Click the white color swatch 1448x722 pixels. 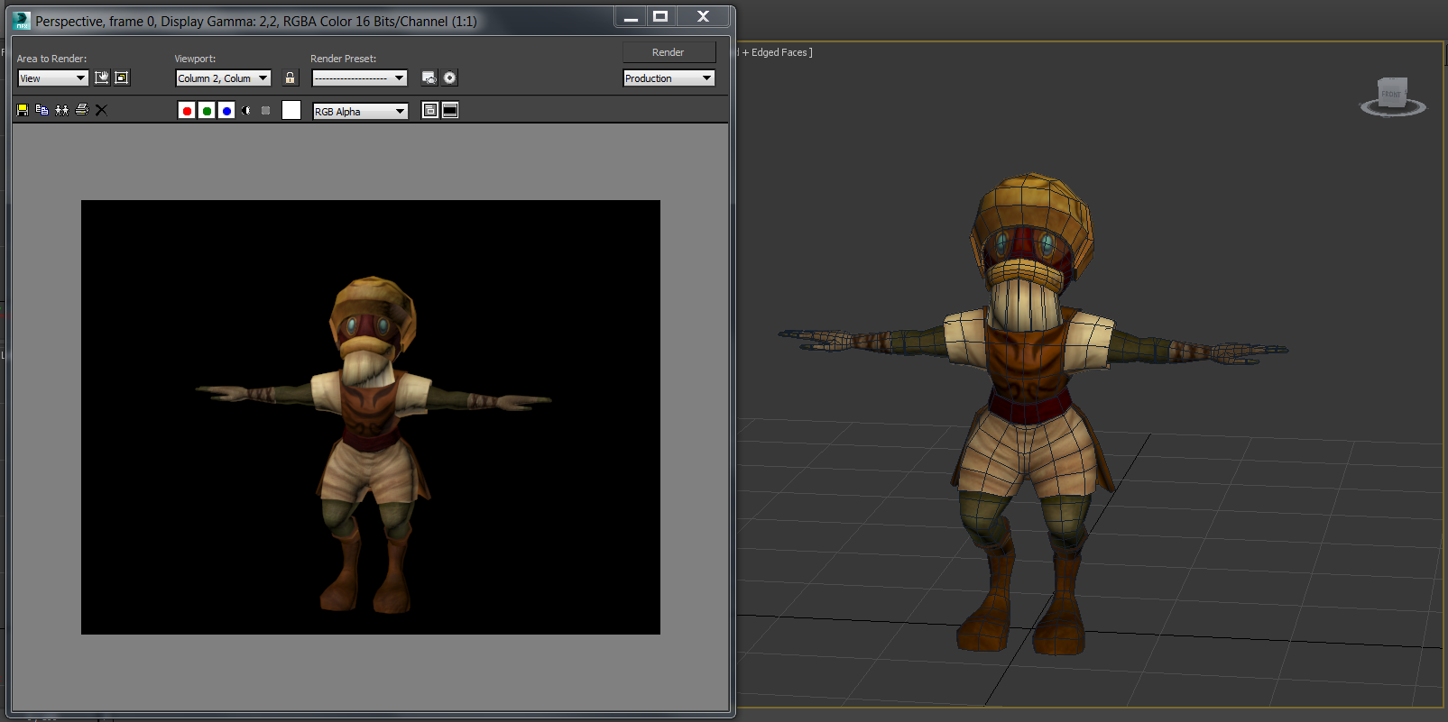point(291,111)
